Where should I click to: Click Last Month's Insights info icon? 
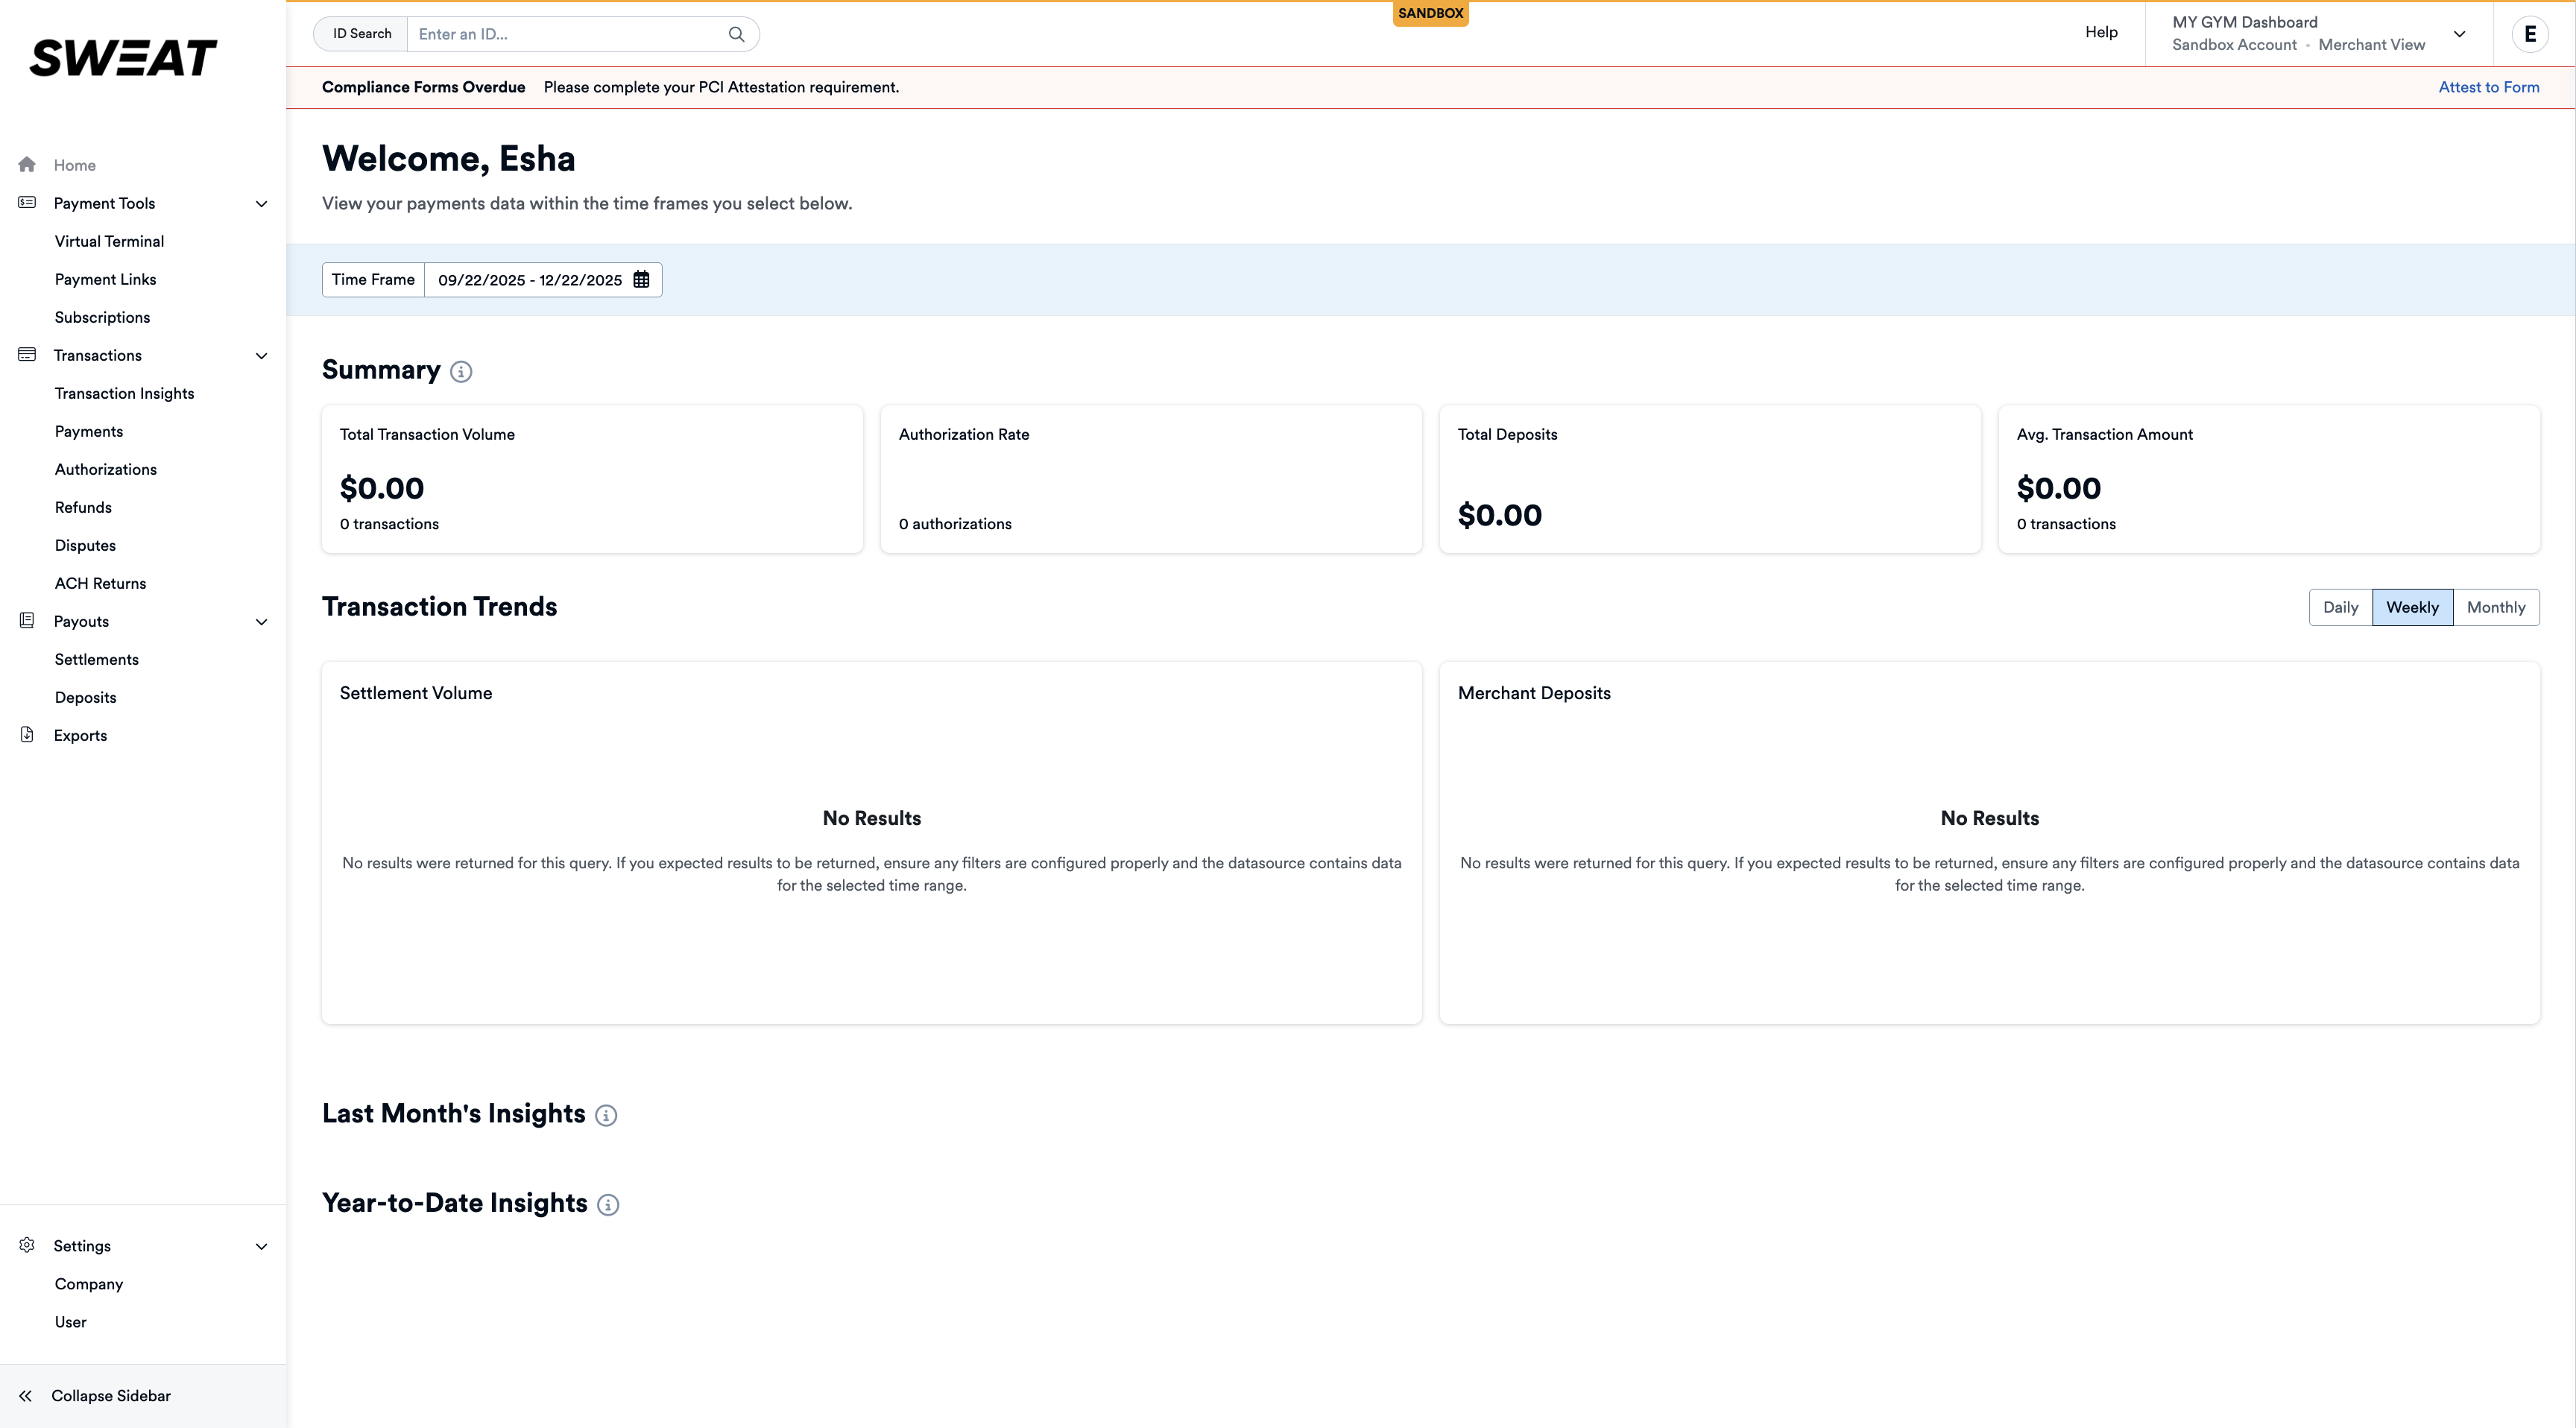click(x=606, y=1116)
